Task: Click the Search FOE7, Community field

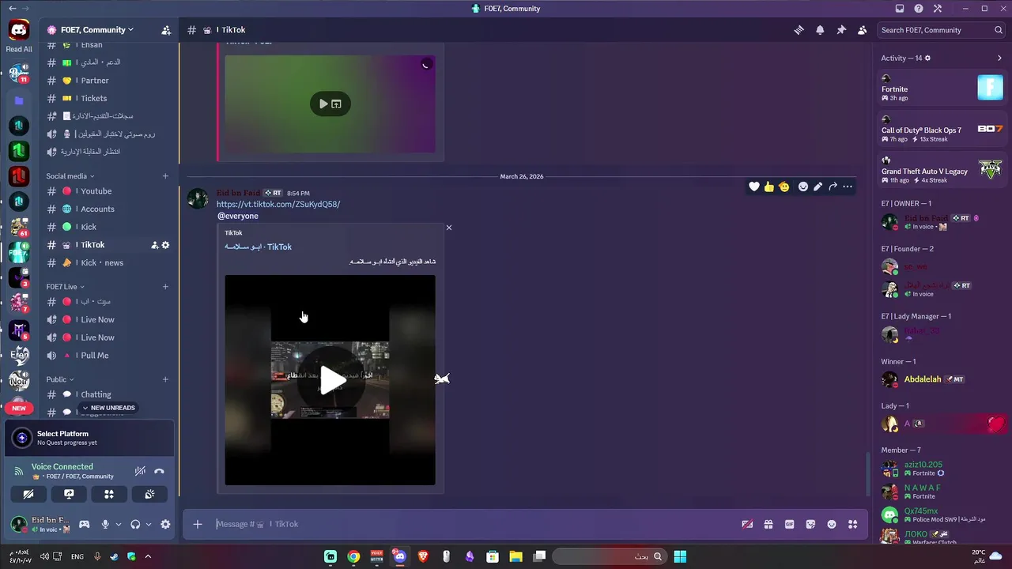Action: pos(941,30)
